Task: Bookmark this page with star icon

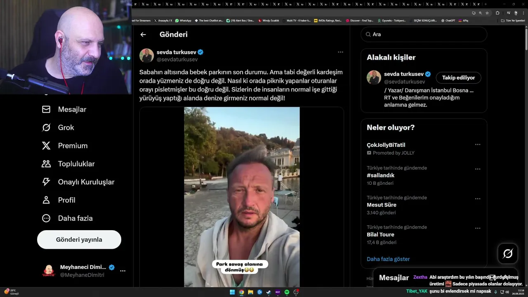Action: [487, 13]
